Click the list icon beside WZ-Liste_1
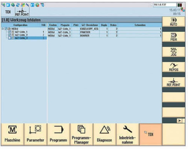 [x=13, y=32]
